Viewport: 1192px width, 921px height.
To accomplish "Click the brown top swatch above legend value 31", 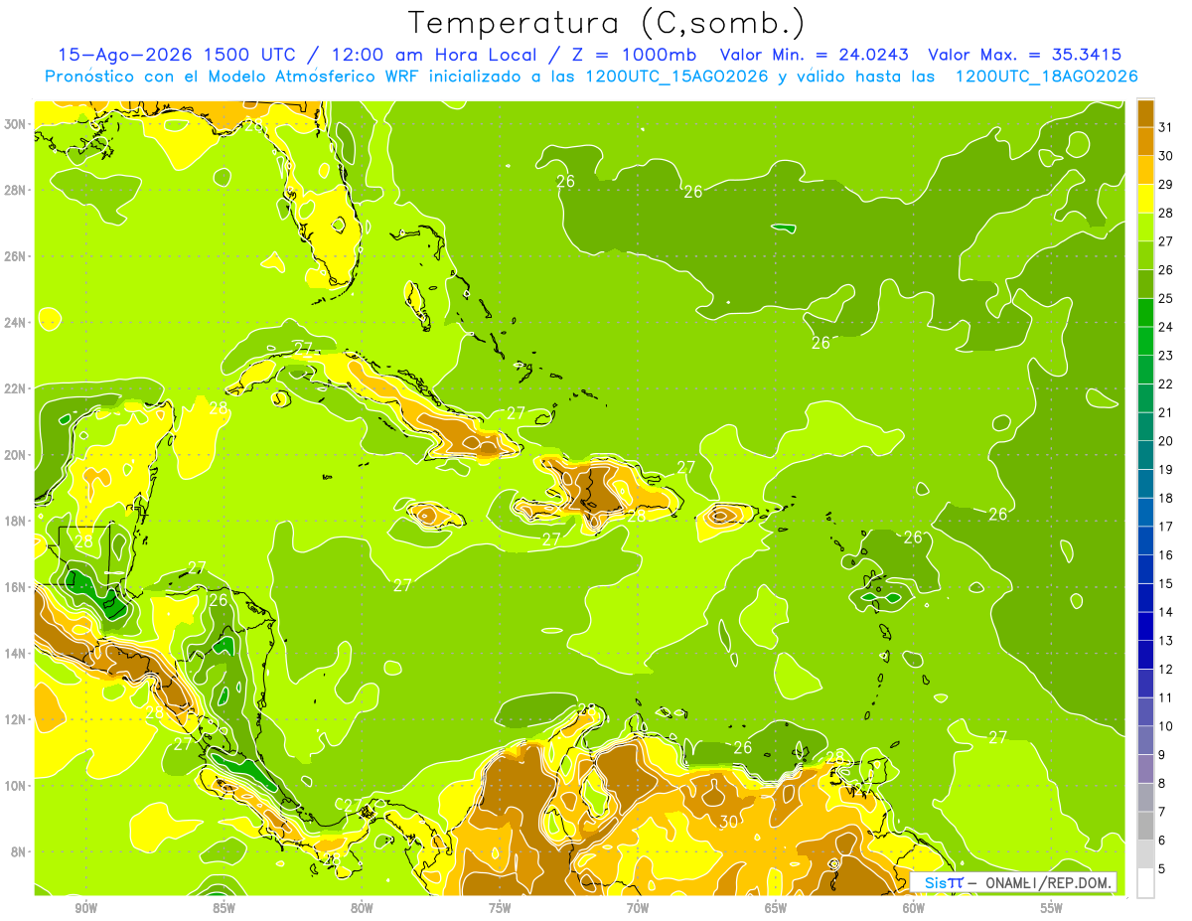I will 1145,113.
